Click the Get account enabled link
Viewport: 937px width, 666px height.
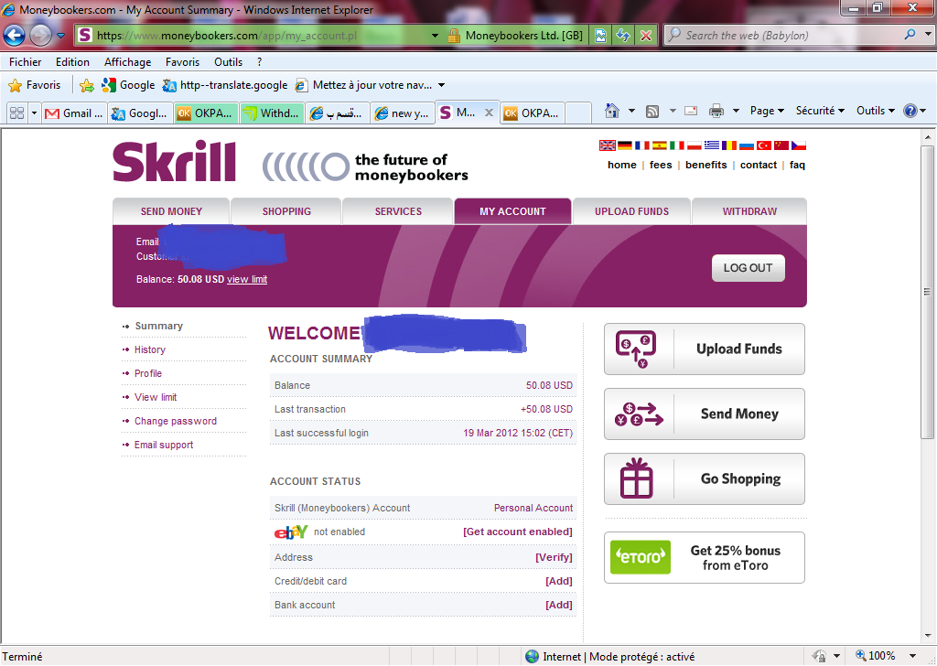click(518, 532)
